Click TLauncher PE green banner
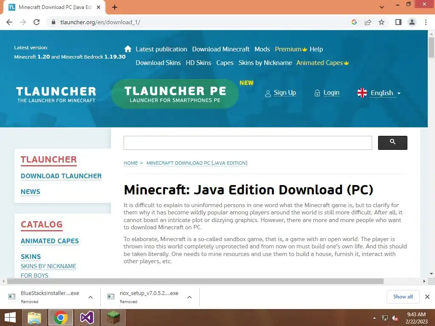The height and width of the screenshot is (326, 435). tap(175, 94)
